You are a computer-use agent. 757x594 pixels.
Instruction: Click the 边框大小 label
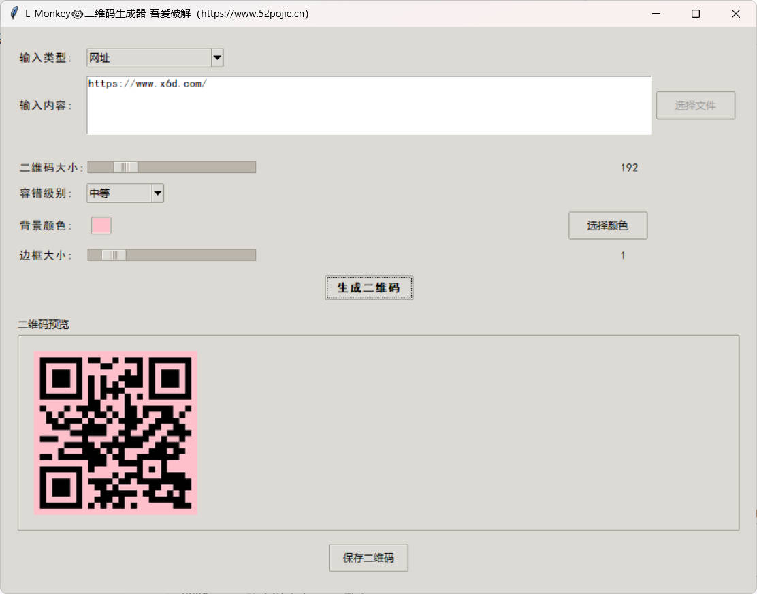pos(46,255)
